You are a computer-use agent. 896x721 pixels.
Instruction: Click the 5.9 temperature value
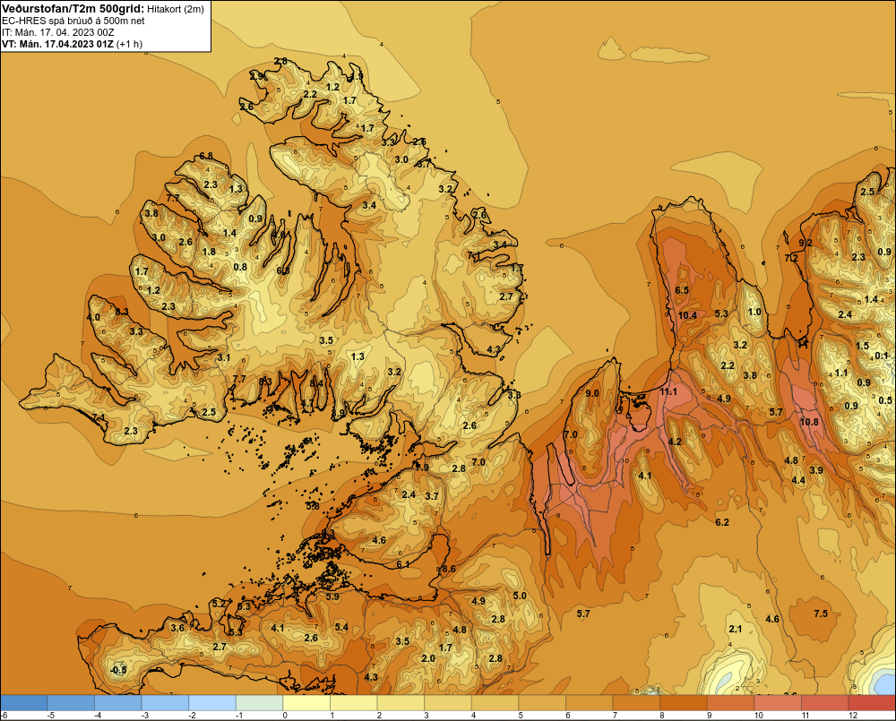point(332,597)
